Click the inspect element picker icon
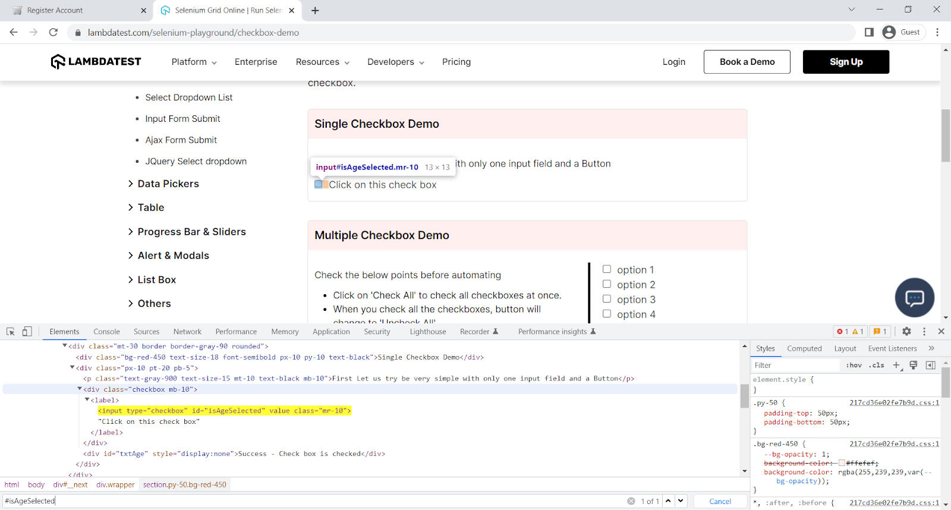The height and width of the screenshot is (510, 951). tap(11, 332)
